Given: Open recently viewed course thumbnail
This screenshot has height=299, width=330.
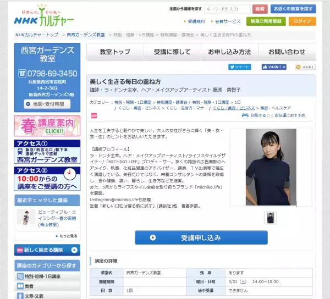Looking at the screenshot, I should (x=26, y=217).
